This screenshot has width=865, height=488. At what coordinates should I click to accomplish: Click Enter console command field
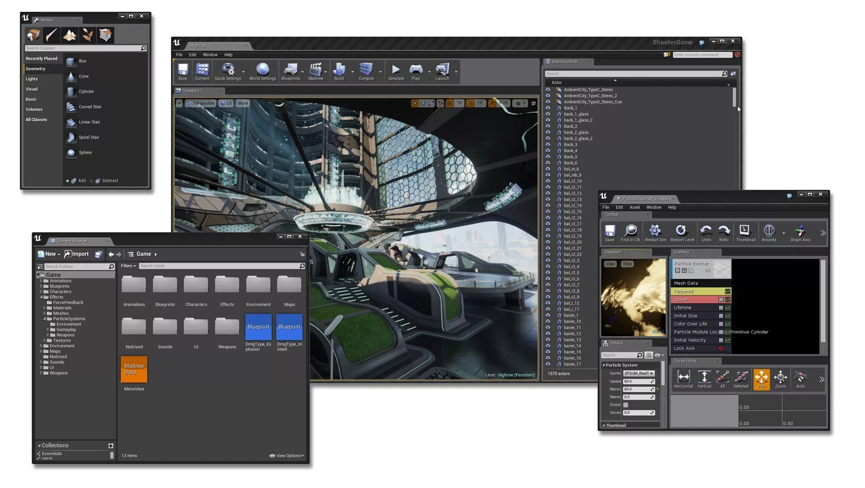click(x=702, y=55)
